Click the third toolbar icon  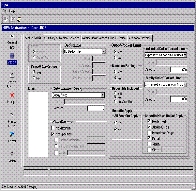(19, 19)
